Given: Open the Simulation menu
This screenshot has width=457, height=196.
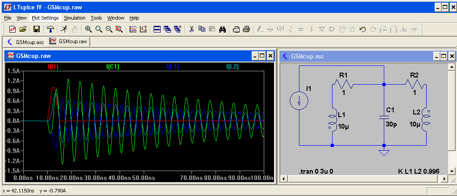Looking at the screenshot, I should point(75,18).
